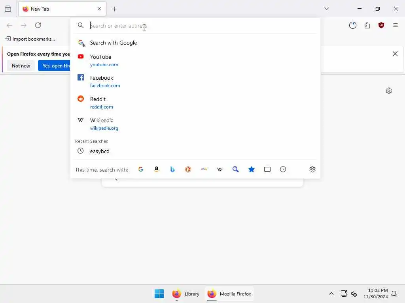
Task: Search this time with DuckDuckGo
Action: 188,169
